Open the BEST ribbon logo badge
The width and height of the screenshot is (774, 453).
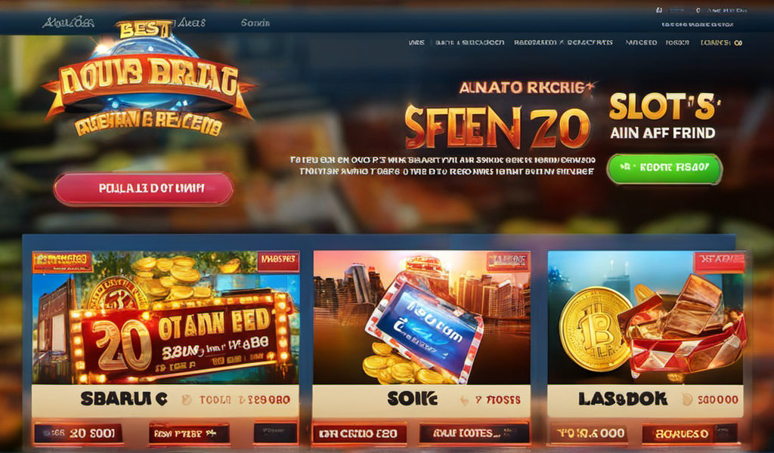tap(147, 79)
